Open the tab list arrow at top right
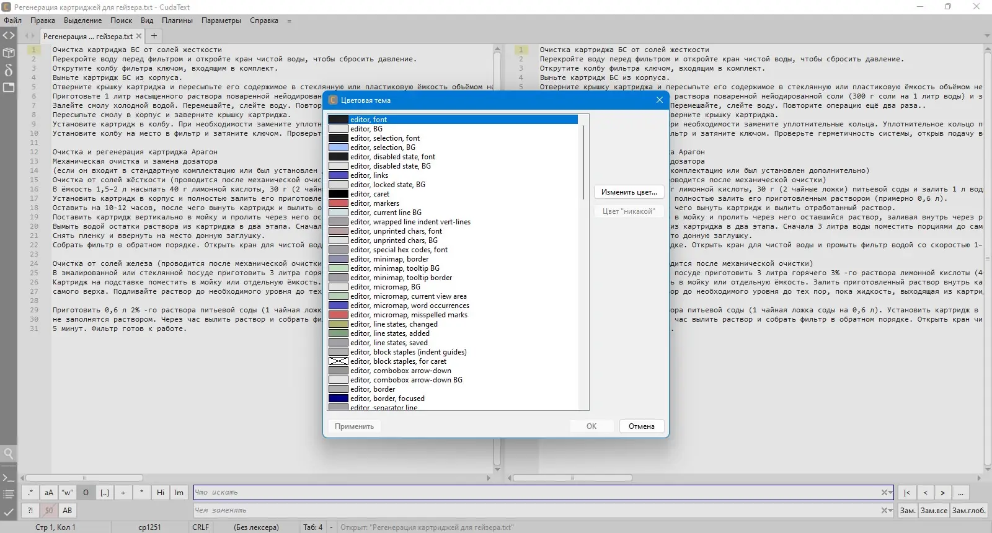The width and height of the screenshot is (992, 533). (x=986, y=36)
